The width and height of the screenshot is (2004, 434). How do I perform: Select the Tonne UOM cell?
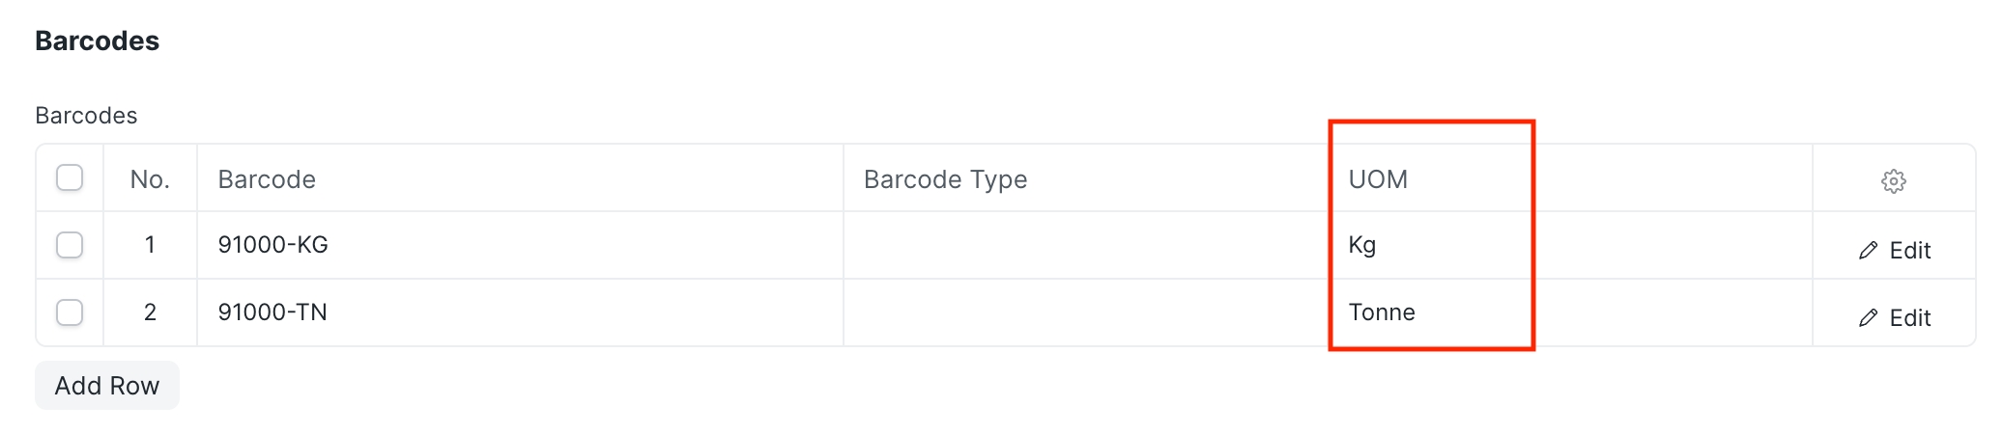1382,312
